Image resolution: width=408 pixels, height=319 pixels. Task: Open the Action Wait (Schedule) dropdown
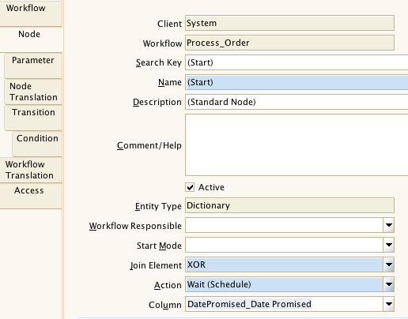coord(389,284)
